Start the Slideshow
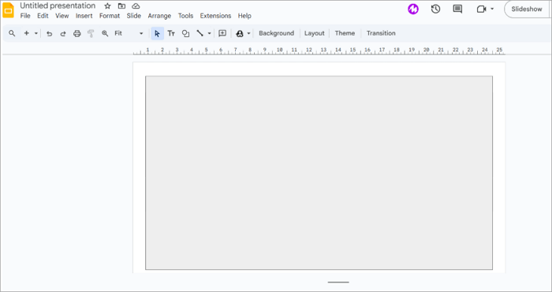 (527, 9)
